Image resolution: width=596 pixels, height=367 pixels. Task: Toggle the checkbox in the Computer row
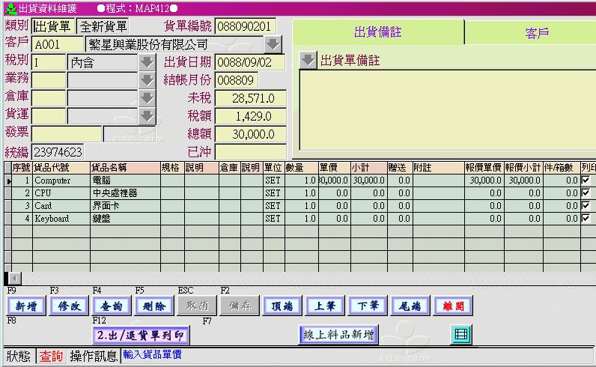pos(586,181)
